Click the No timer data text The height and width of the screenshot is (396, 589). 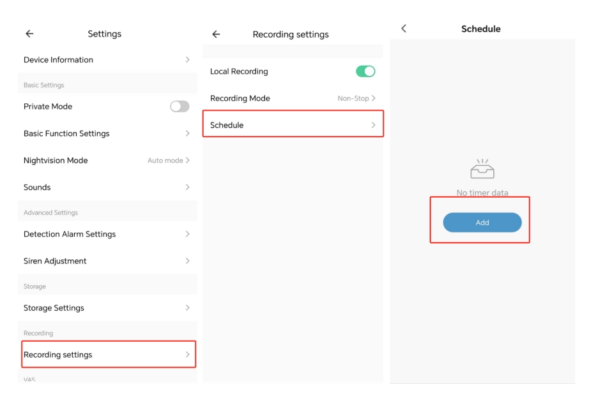pos(482,193)
